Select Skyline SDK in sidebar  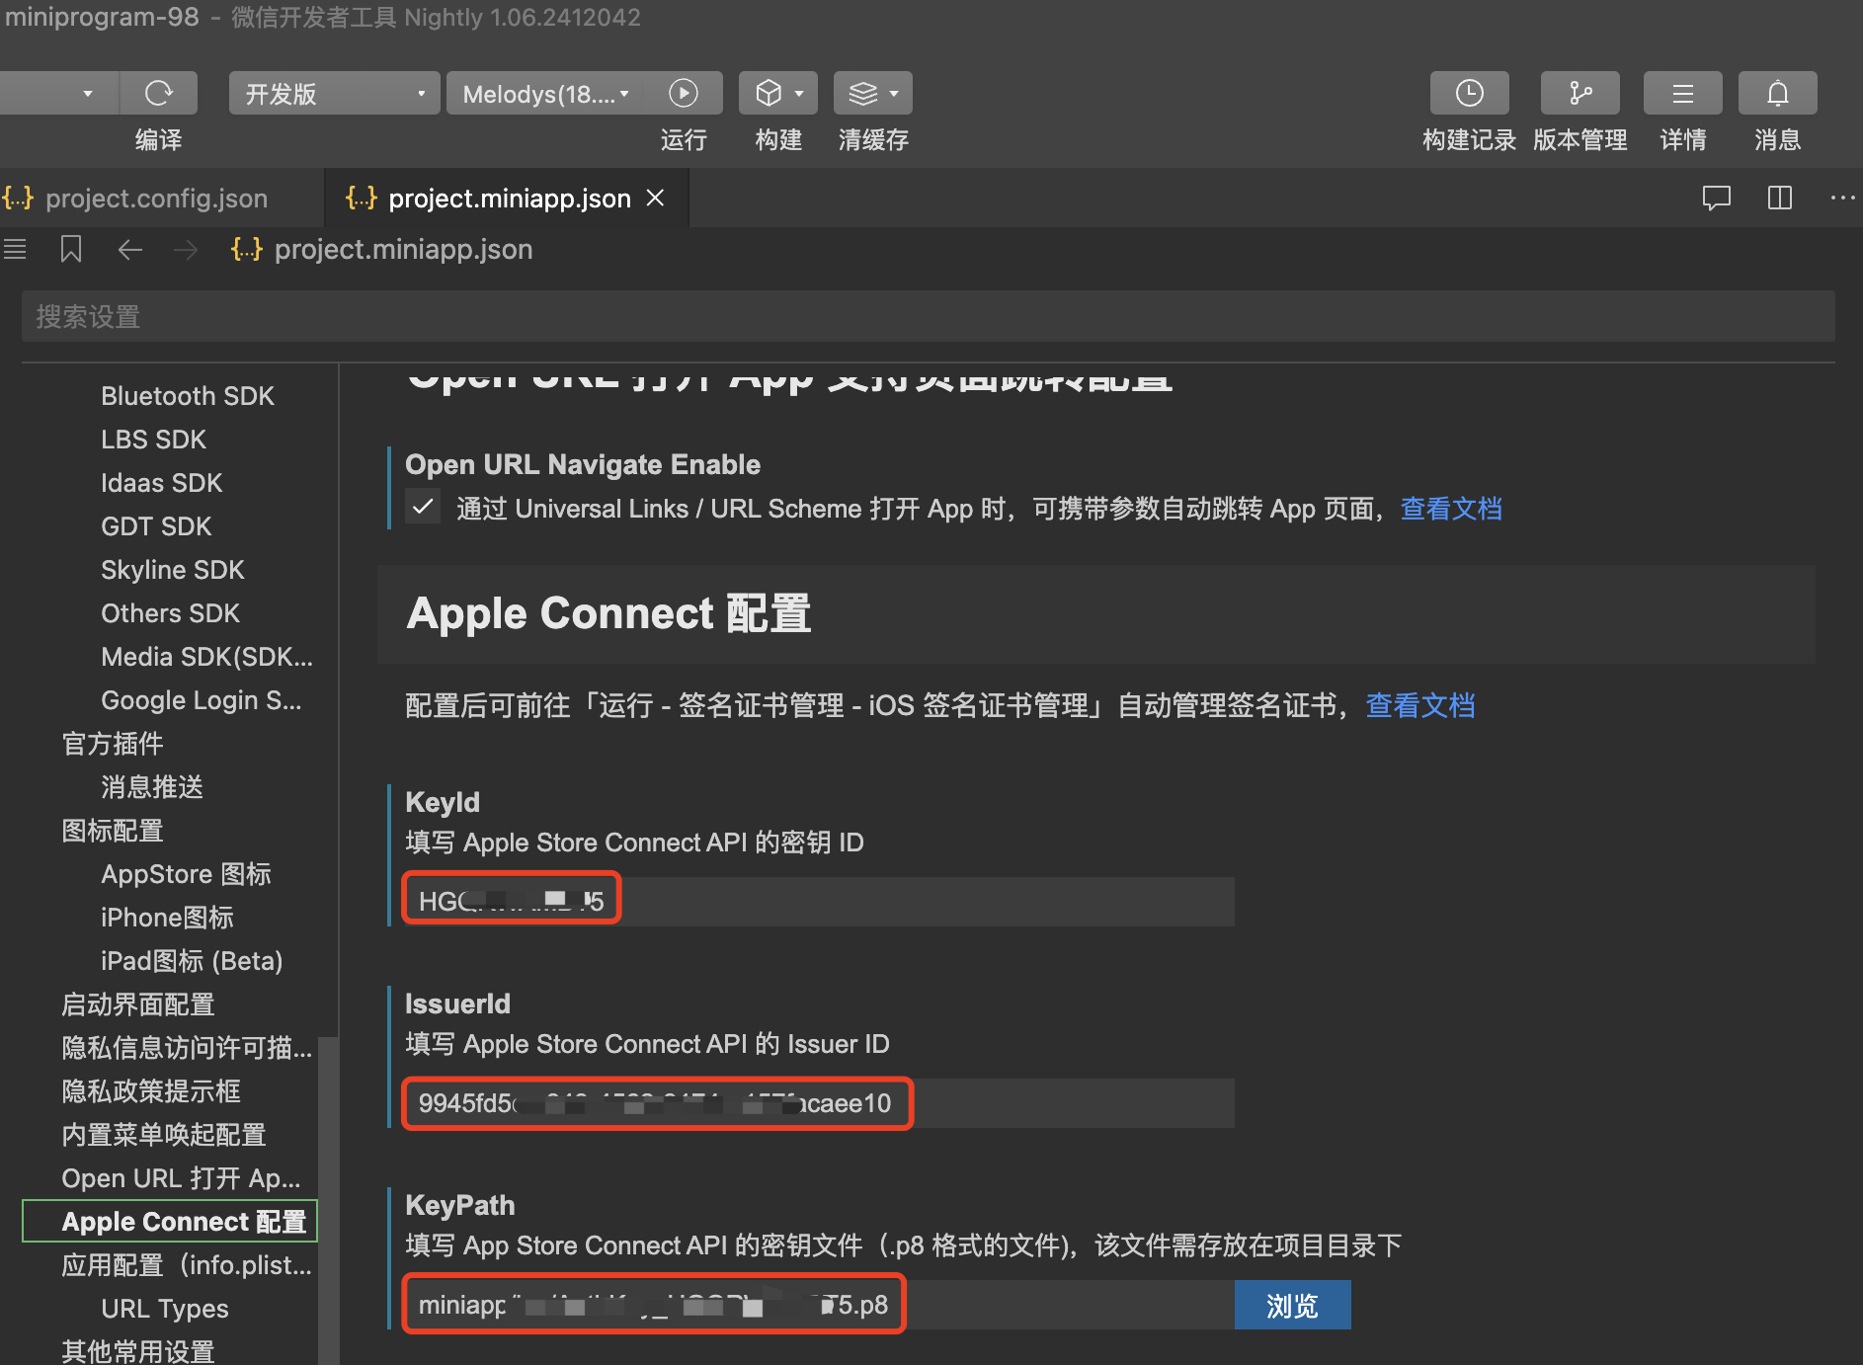click(x=173, y=570)
